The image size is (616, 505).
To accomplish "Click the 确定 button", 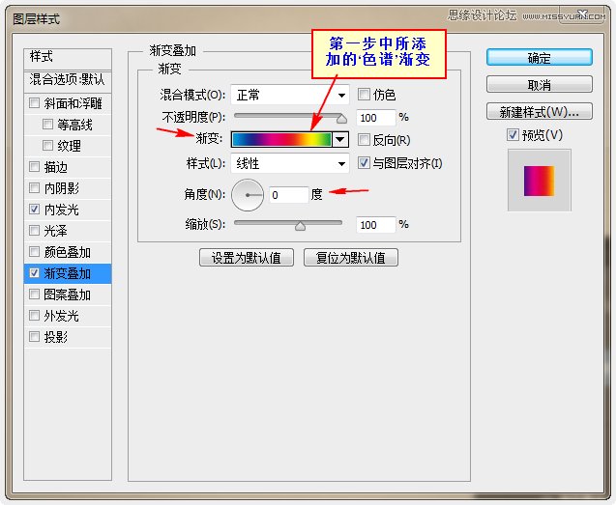I will tap(540, 58).
